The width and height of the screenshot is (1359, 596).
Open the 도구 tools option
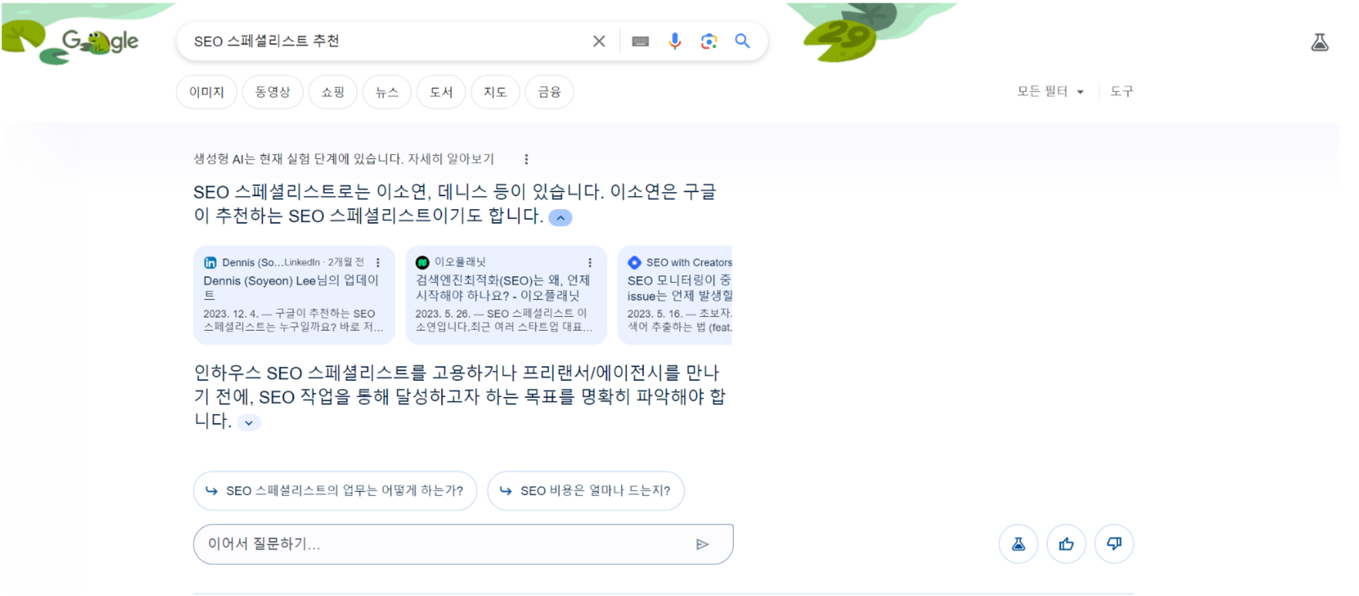pos(1122,92)
